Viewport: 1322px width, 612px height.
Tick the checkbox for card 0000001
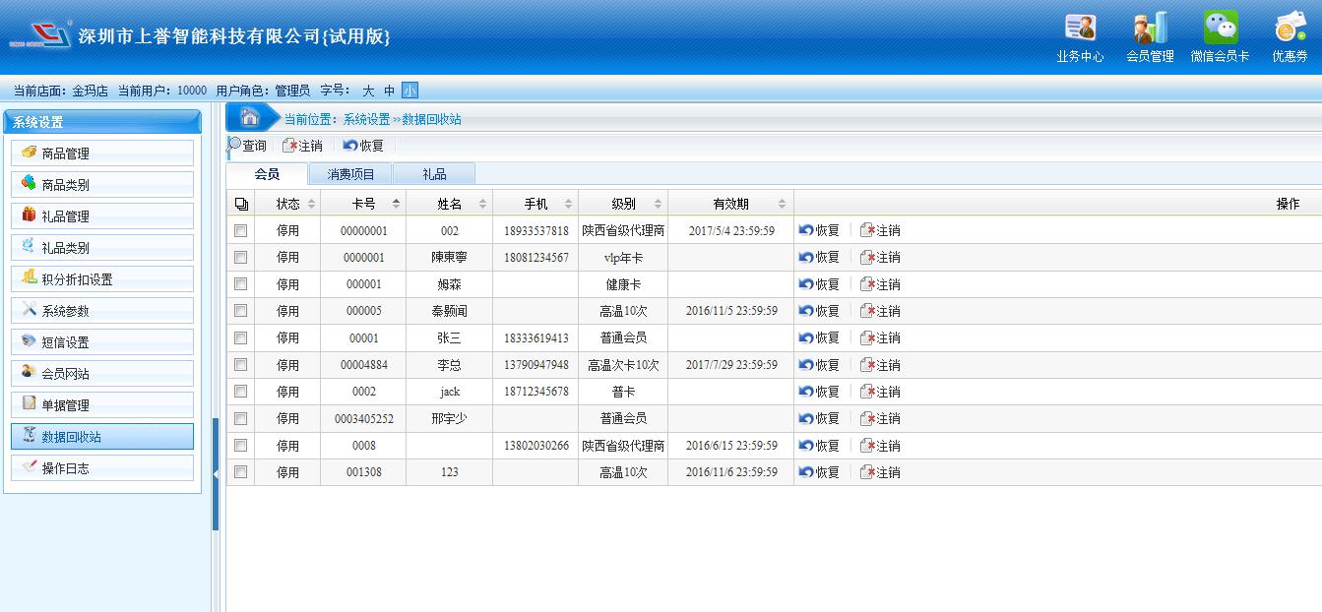coord(240,257)
